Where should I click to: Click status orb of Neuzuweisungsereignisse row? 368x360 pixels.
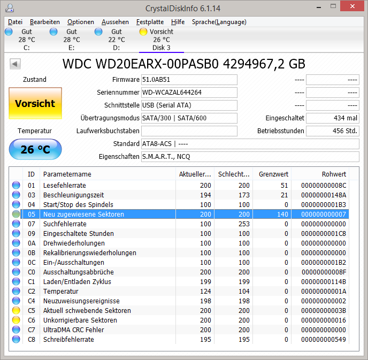(x=16, y=301)
